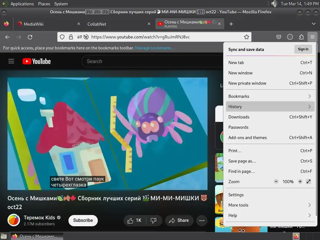Reload the current page
The width and height of the screenshot is (320, 240).
(x=30, y=37)
